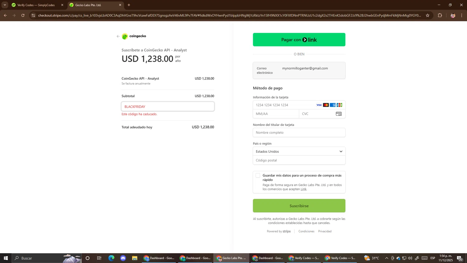
Task: Click the Buscar taskbar search box
Action: [x=47, y=258]
